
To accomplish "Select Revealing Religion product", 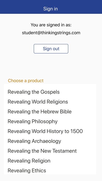I will click(50, 161).
